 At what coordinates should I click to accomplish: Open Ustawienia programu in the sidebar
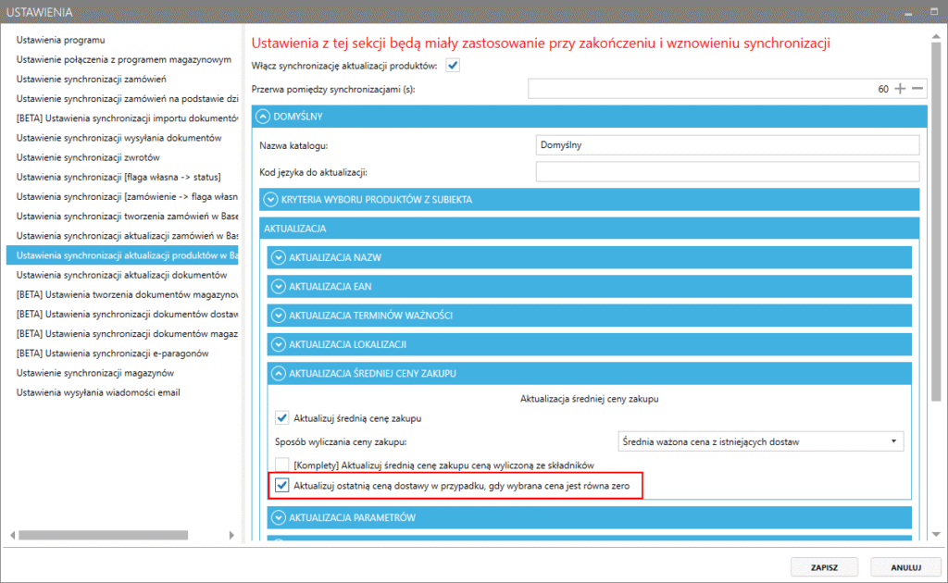click(x=61, y=40)
